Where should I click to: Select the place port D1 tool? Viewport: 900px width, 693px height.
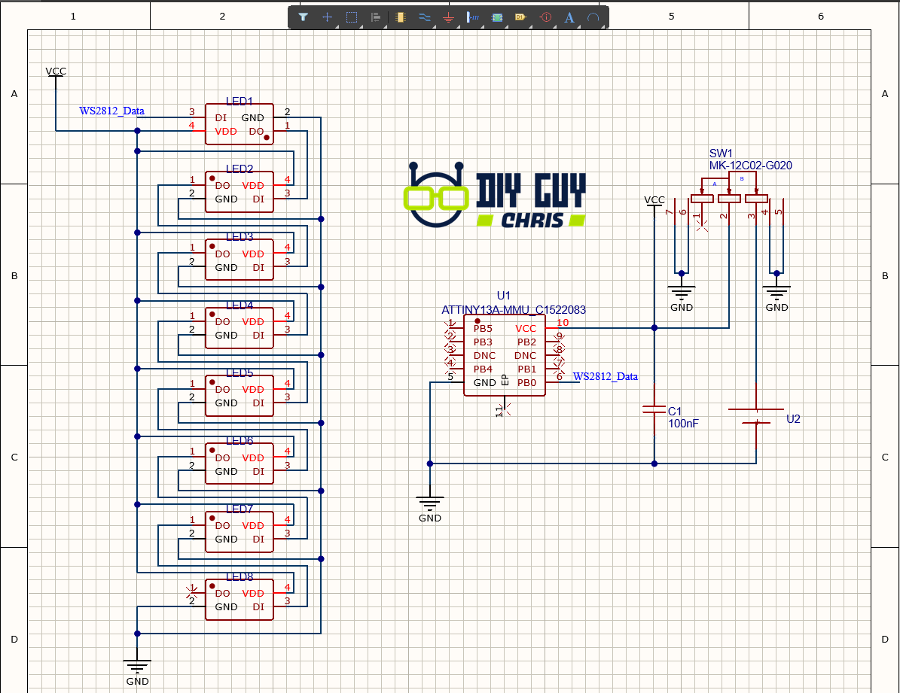coord(520,17)
